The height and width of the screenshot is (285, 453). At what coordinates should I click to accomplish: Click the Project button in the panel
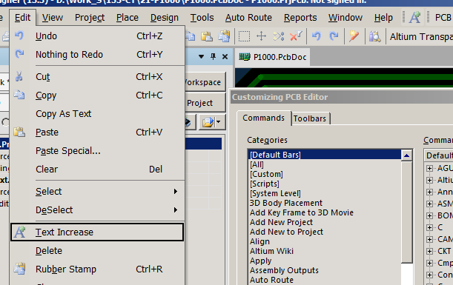205,103
